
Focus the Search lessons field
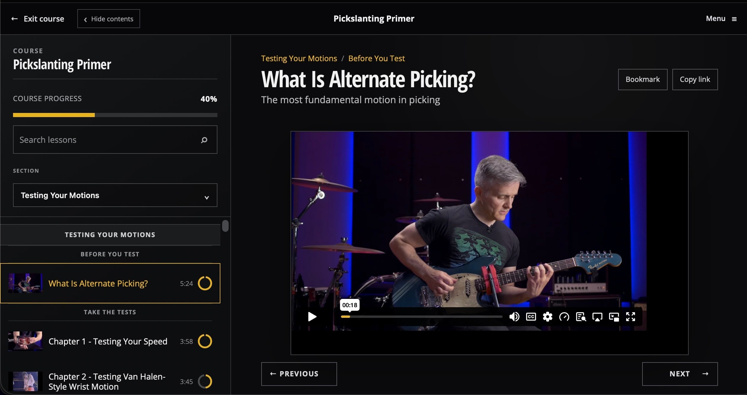coord(115,140)
